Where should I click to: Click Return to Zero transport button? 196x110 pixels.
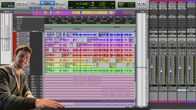click(140, 8)
